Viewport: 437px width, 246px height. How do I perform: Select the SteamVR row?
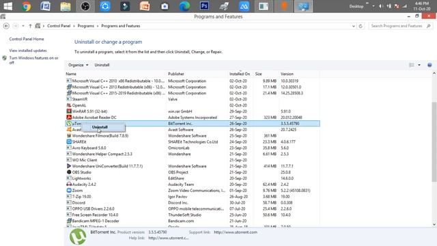193,99
